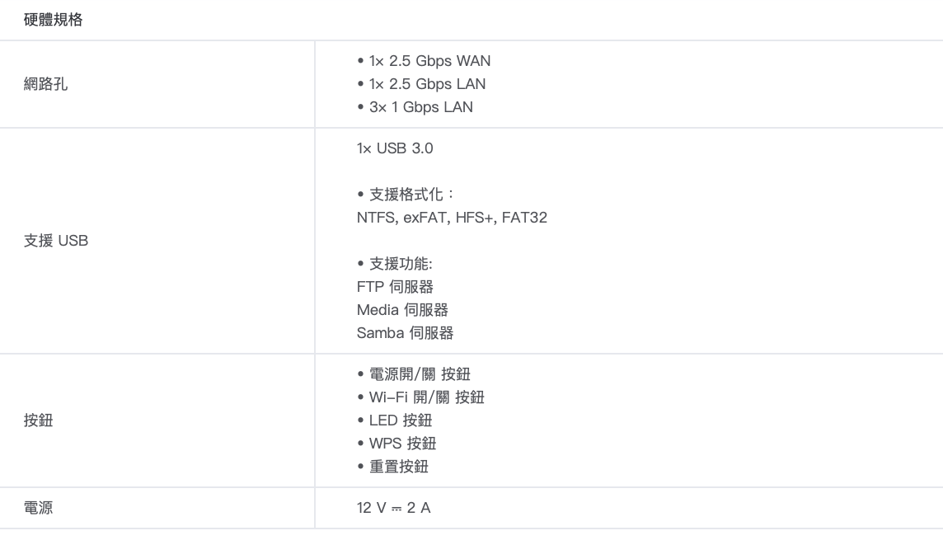This screenshot has height=559, width=943.
Task: Click the 12 V 2 A power value
Action: [393, 508]
